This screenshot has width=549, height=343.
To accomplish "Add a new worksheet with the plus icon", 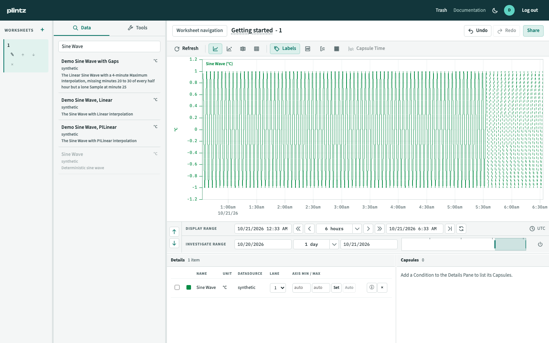I will [x=42, y=30].
